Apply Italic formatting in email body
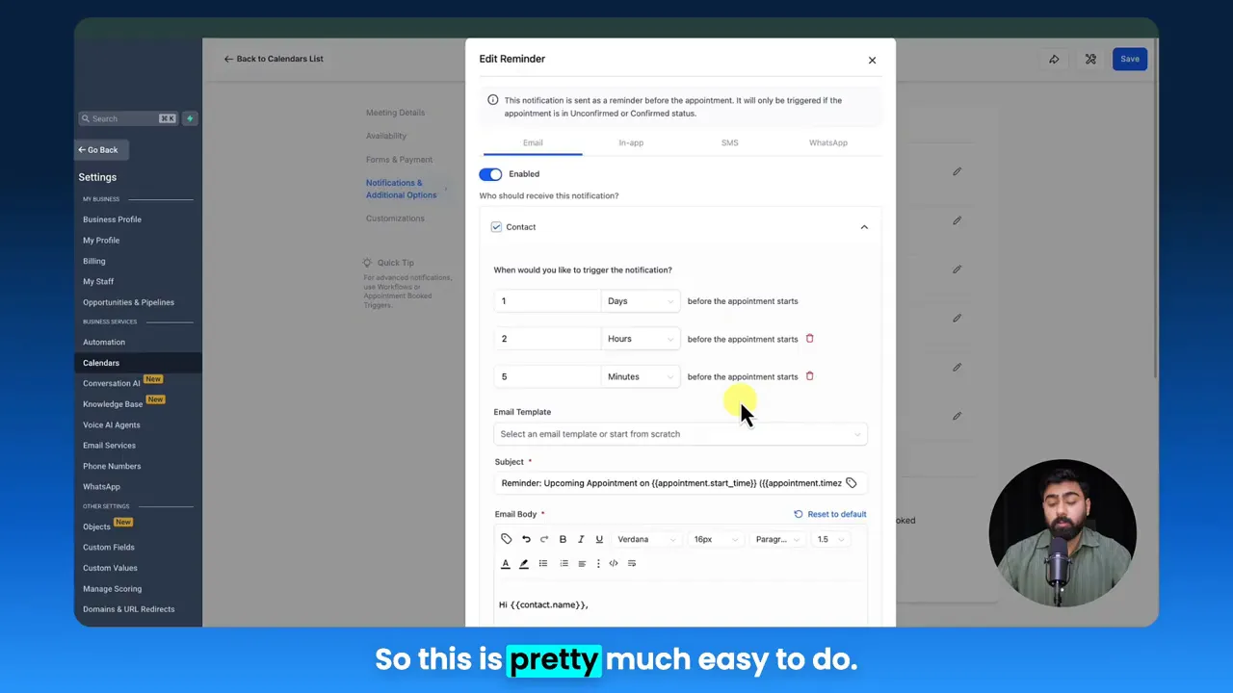 580,539
